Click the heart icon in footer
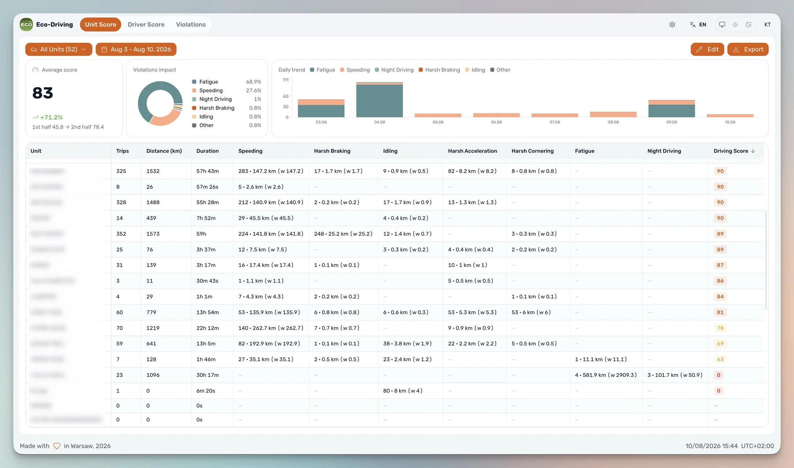The width and height of the screenshot is (794, 468). [57, 446]
